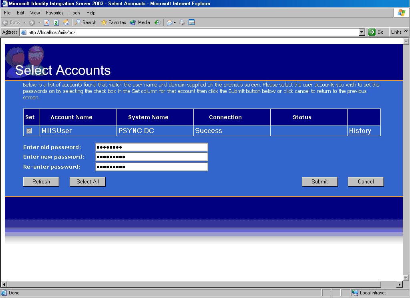Viewport: 410px width, 298px height.
Task: Click the Set column header
Action: [32, 117]
